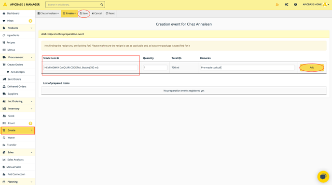The width and height of the screenshot is (332, 185).
Task: Click the PoS Connection icon
Action: (x=4, y=174)
